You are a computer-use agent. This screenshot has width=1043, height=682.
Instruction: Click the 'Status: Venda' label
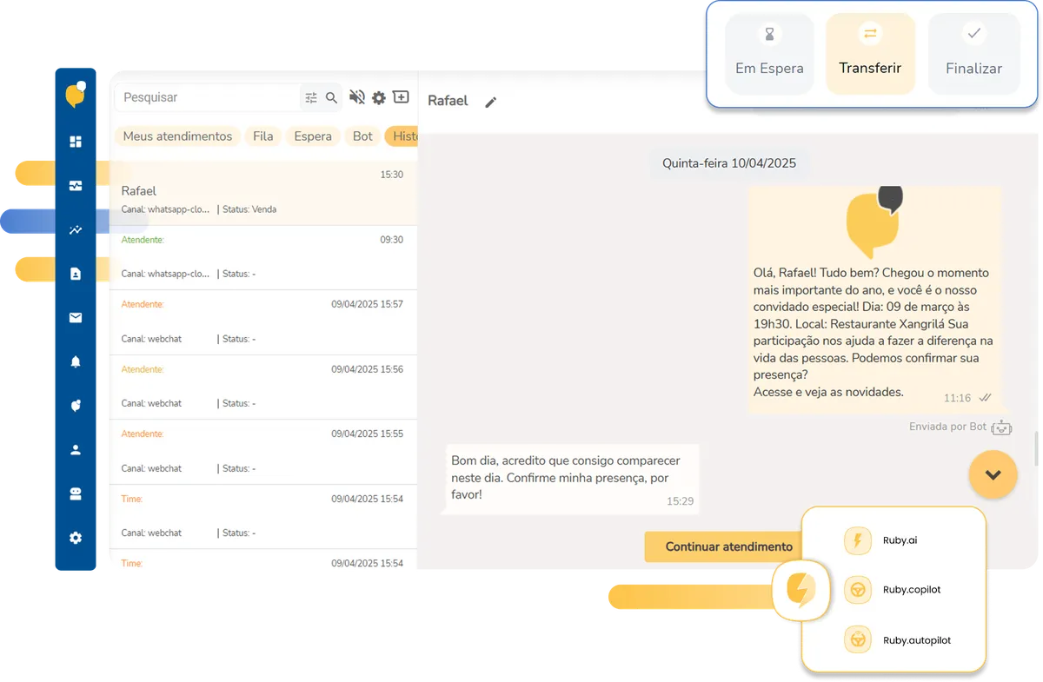click(249, 209)
